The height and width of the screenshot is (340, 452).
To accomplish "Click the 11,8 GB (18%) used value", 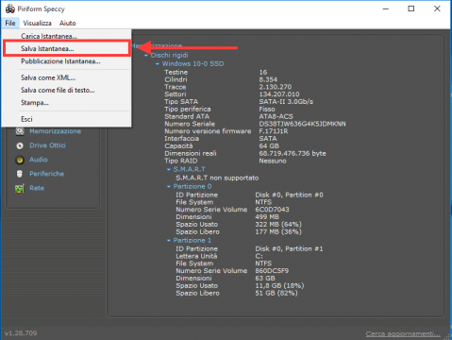I will [x=279, y=285].
